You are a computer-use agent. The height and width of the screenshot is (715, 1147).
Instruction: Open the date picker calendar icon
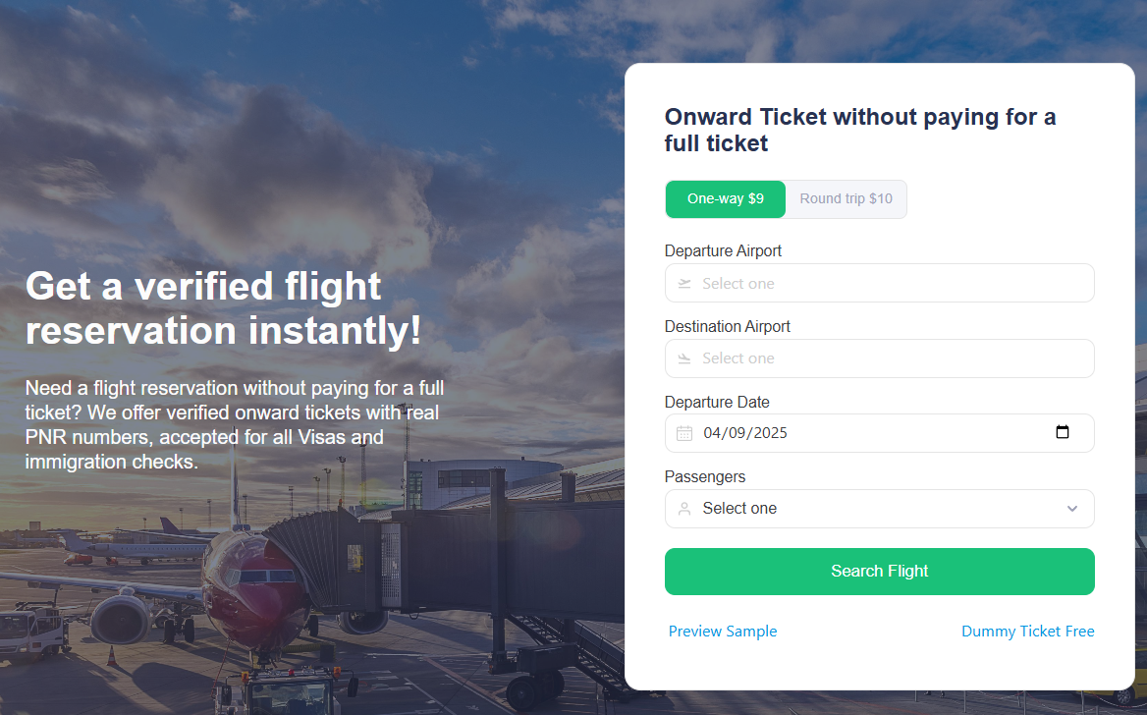click(1062, 433)
